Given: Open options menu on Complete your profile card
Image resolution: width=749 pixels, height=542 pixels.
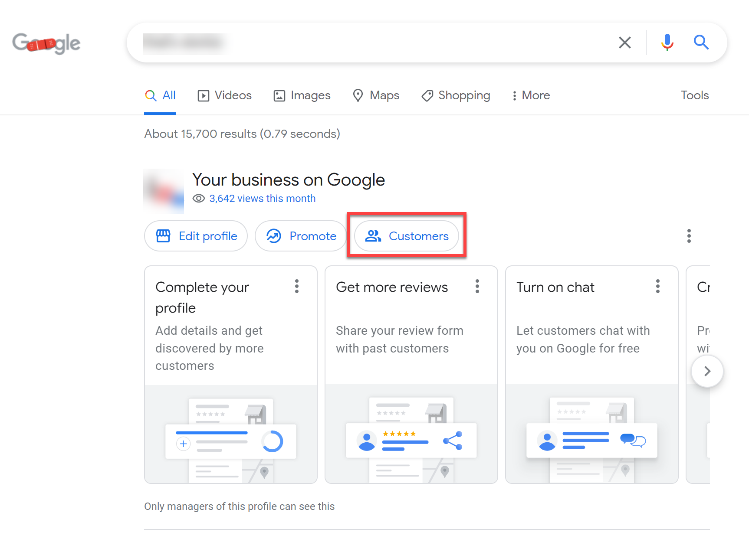Looking at the screenshot, I should pos(297,286).
